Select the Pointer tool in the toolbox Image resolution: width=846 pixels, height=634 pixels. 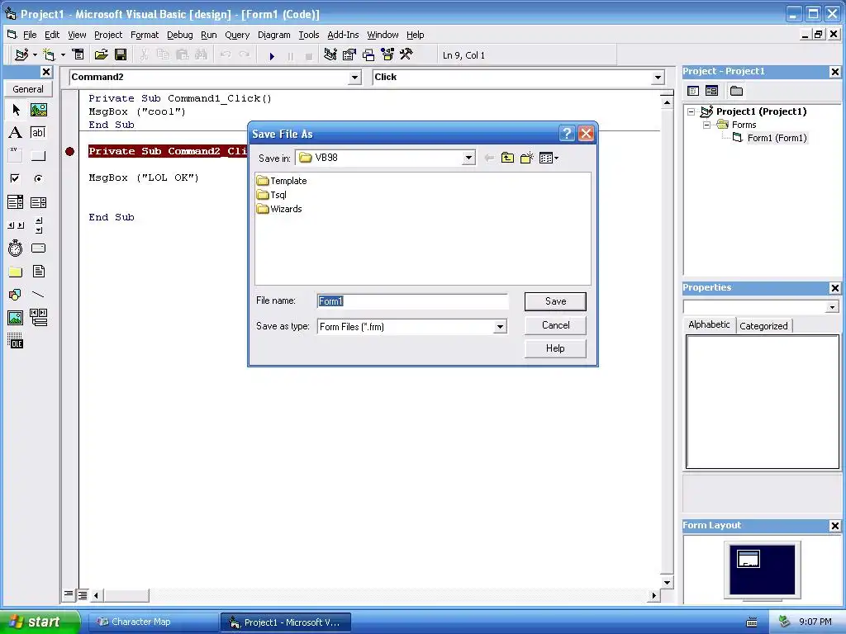click(x=16, y=110)
